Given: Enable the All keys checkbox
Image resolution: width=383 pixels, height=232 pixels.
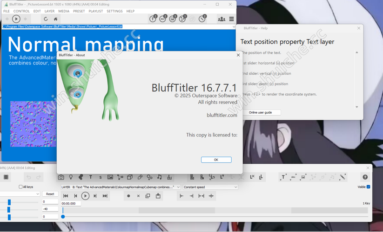Looking at the screenshot, I should click(20, 187).
